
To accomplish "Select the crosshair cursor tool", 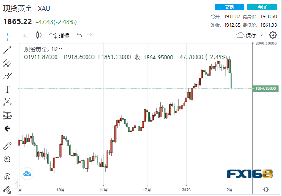I will pos(7,37).
